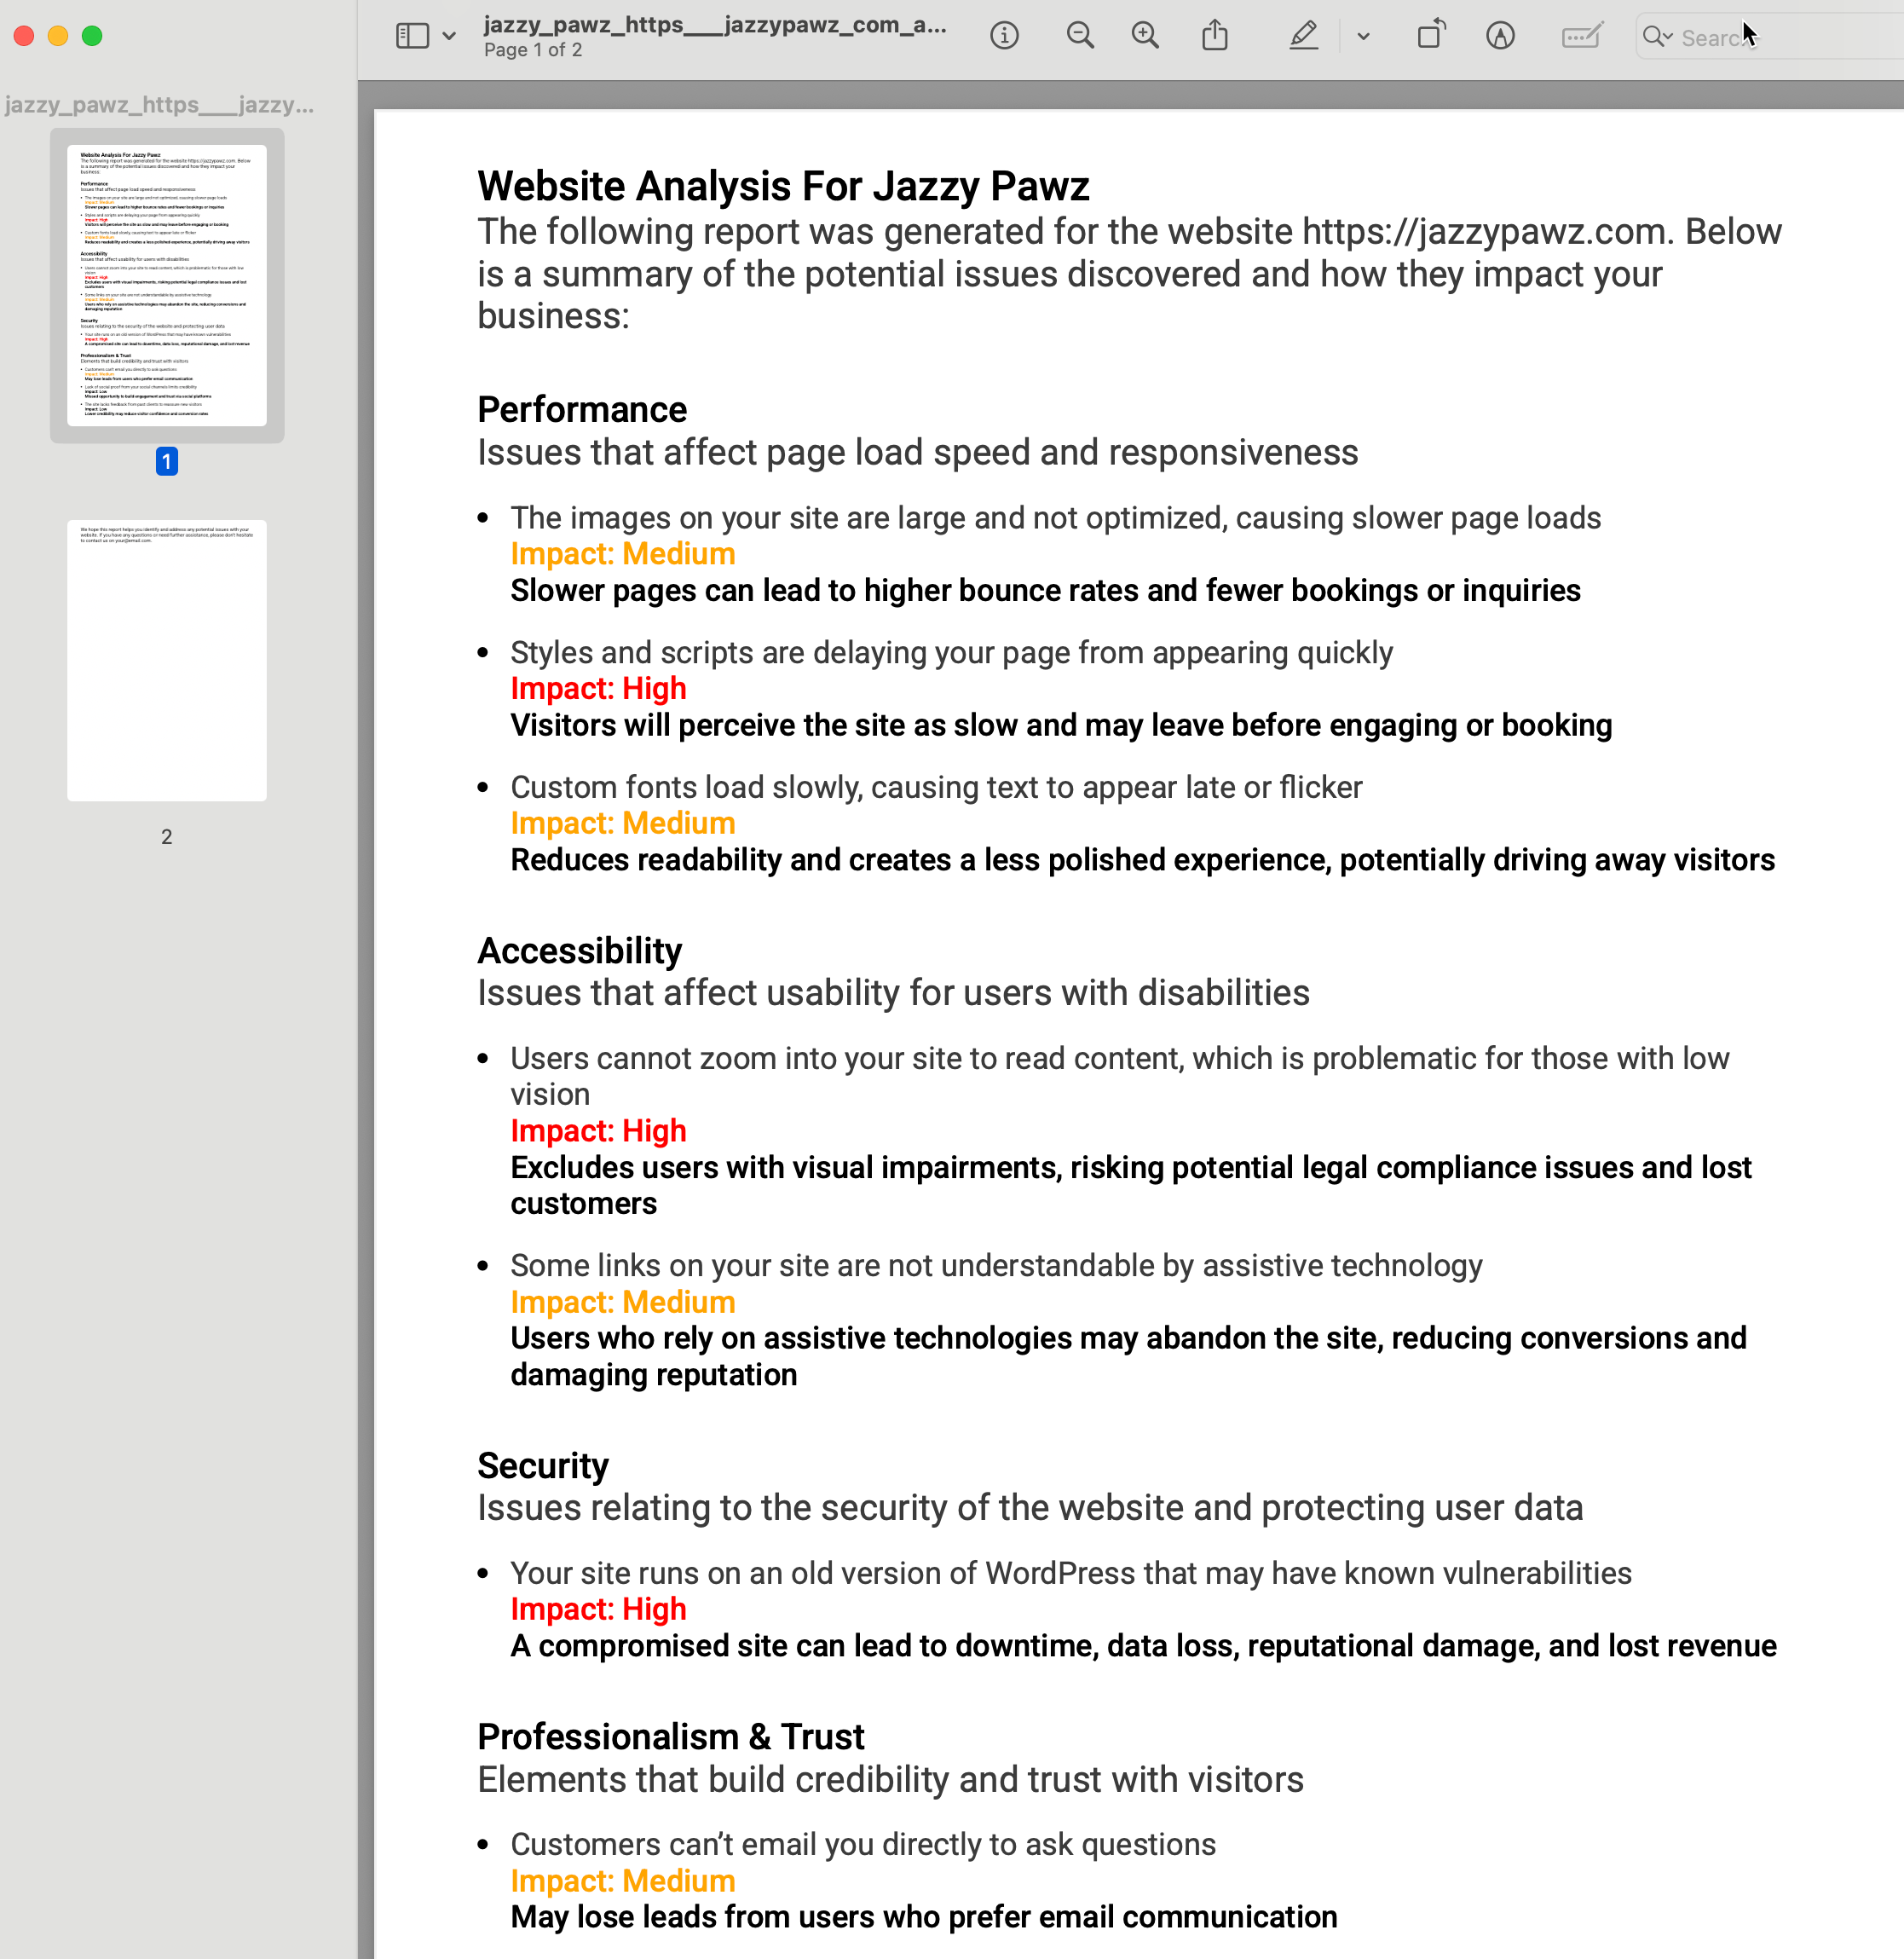Click 'Impact: High' under WordPress item
Image resolution: width=1904 pixels, height=1959 pixels.
598,1609
